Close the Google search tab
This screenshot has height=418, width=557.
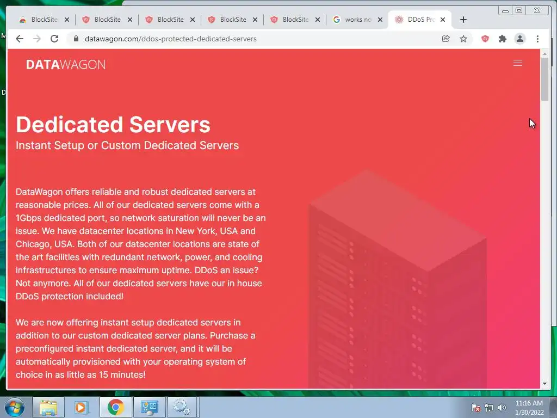(380, 20)
